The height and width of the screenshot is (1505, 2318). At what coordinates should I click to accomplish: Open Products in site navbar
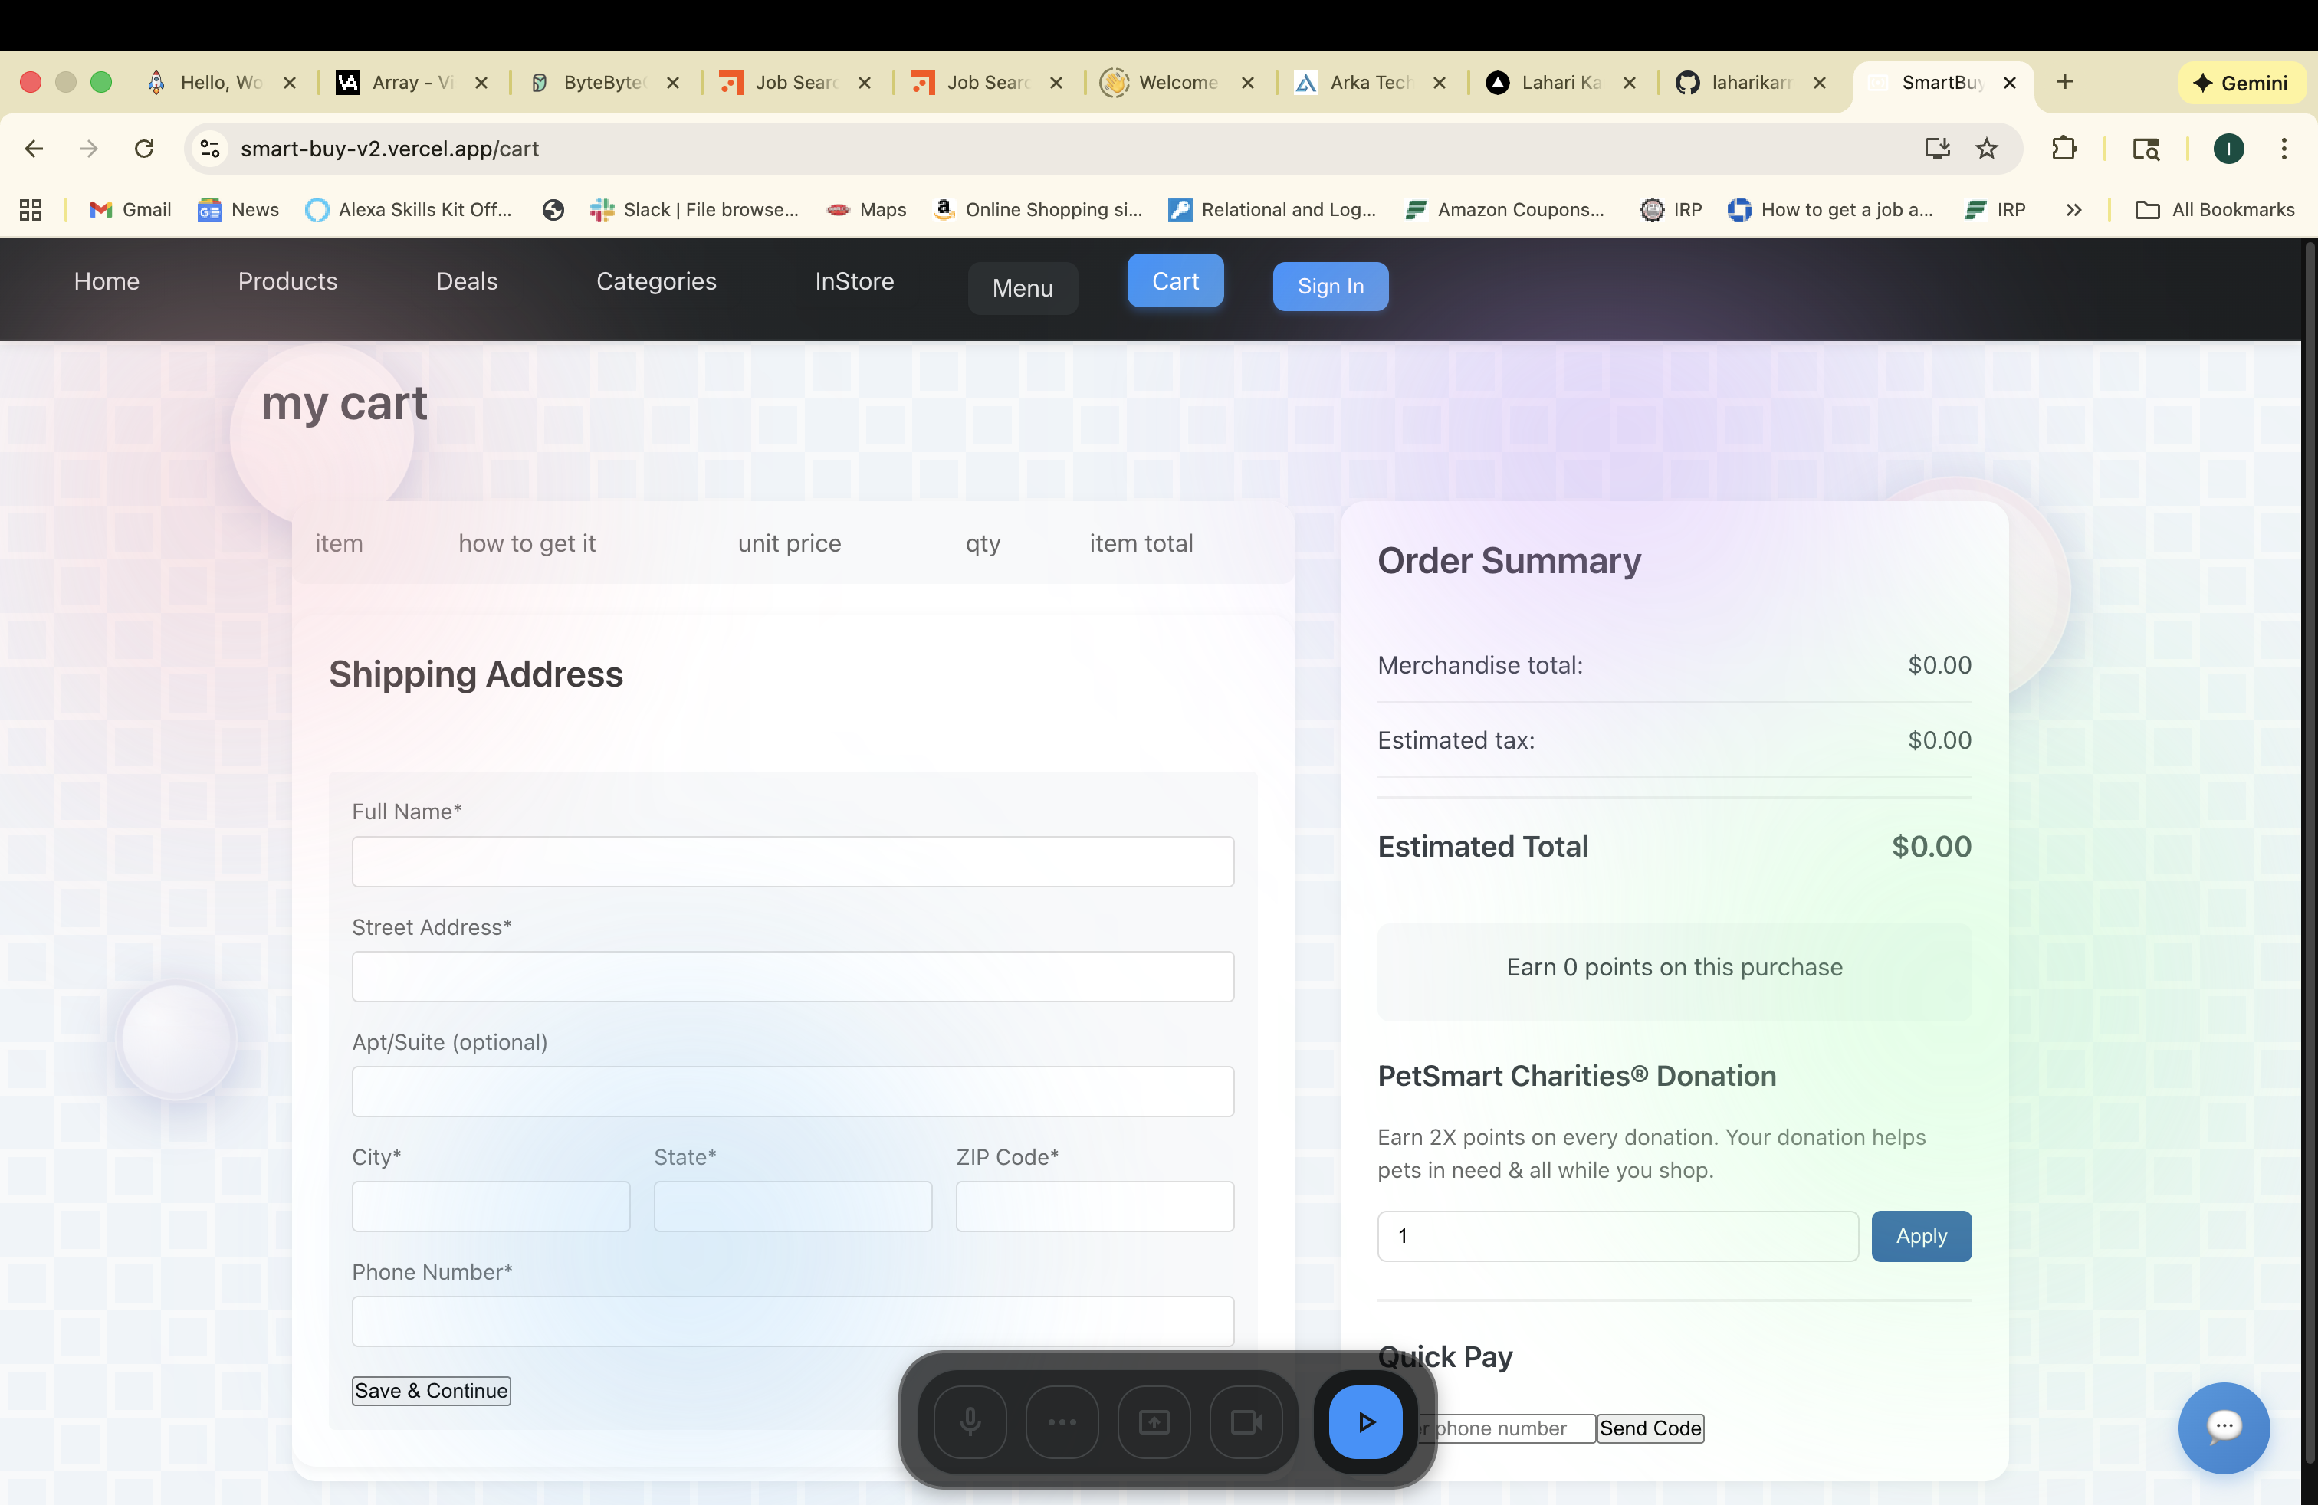(x=287, y=281)
